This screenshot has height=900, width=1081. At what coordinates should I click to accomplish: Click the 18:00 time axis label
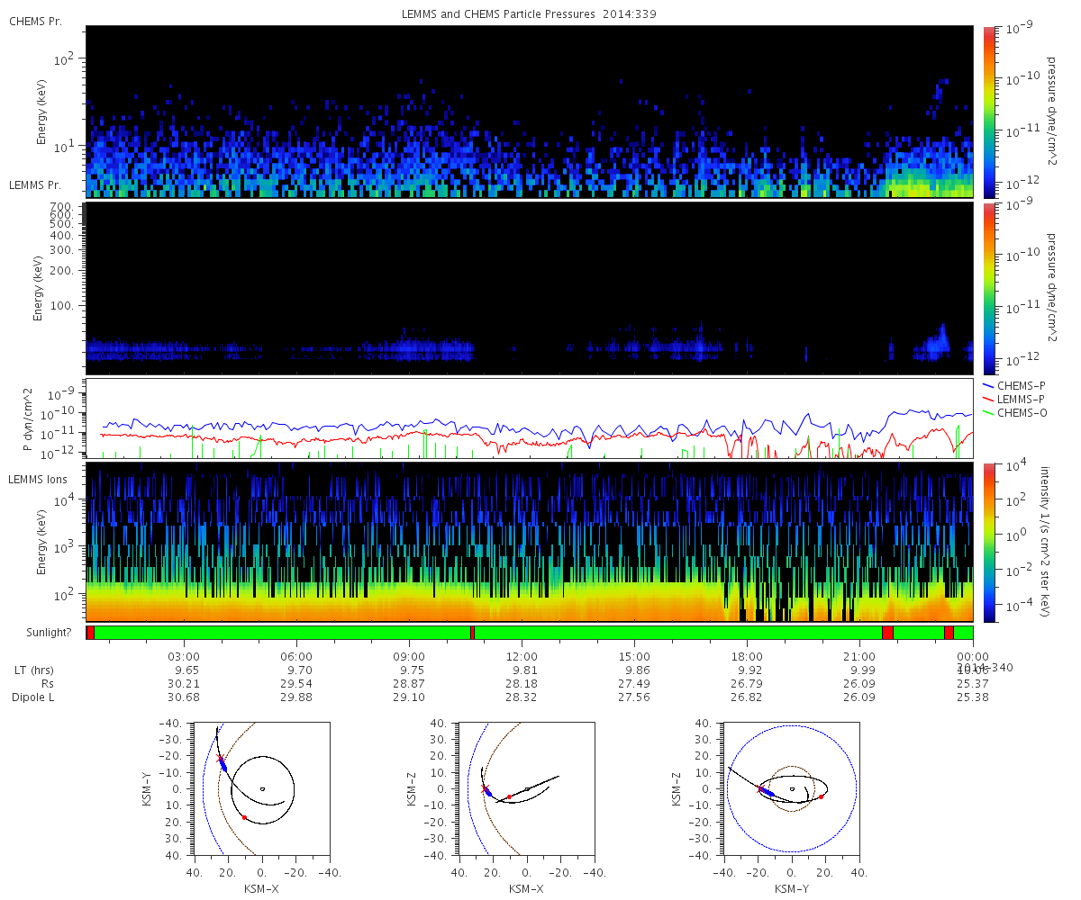(748, 657)
